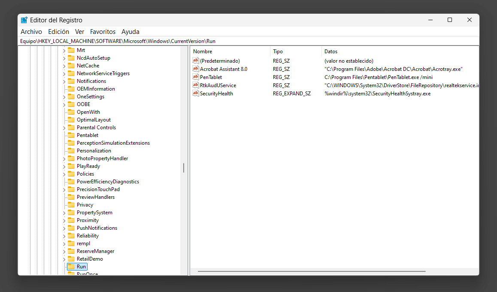Click the key tree vertical scrollbar thumb

tap(184, 168)
